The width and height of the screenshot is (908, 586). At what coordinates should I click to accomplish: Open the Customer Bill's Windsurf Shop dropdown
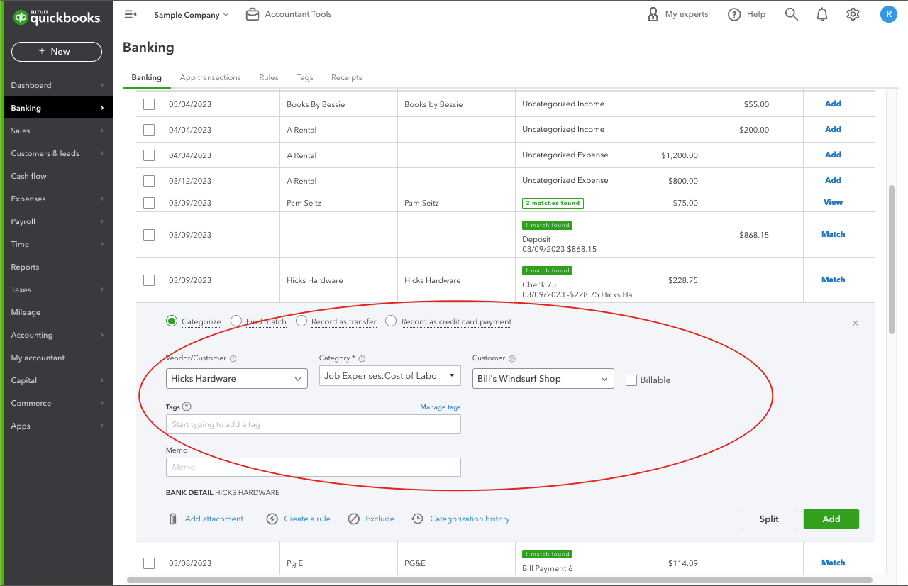click(543, 379)
